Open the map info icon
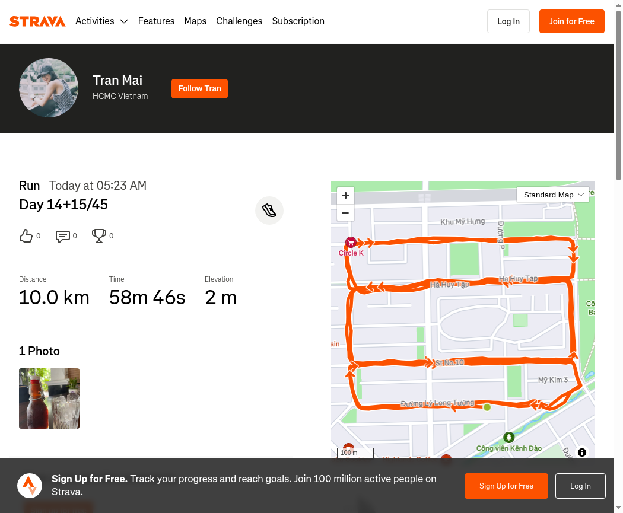The image size is (623, 513). pos(582,453)
